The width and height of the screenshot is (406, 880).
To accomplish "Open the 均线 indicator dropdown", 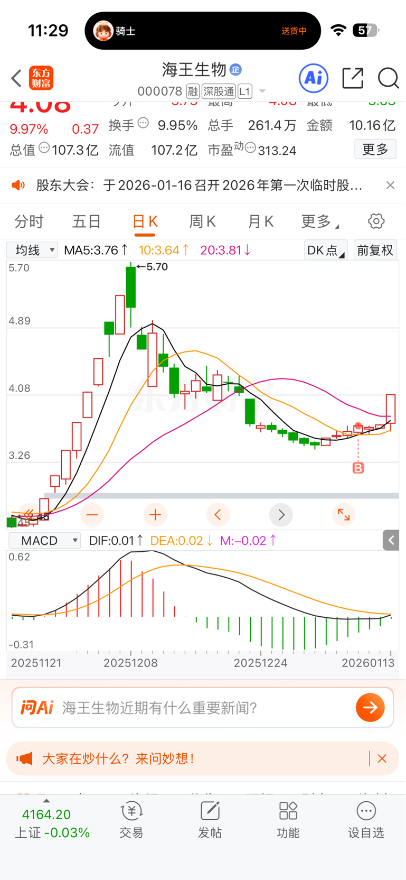I will (x=32, y=250).
